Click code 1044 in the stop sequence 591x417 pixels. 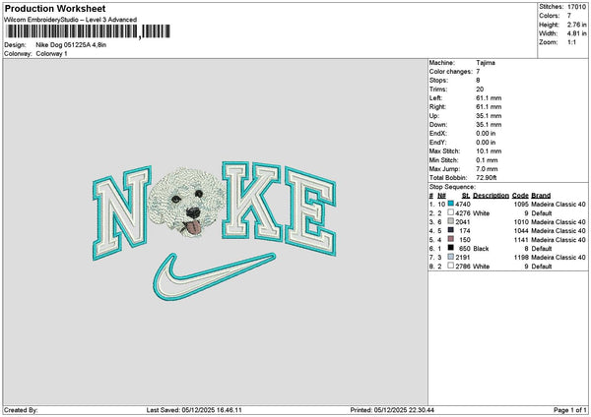(x=521, y=231)
